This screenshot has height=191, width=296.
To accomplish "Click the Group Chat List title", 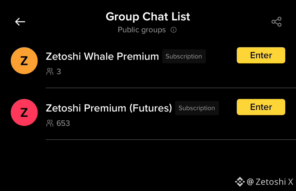I will [148, 17].
